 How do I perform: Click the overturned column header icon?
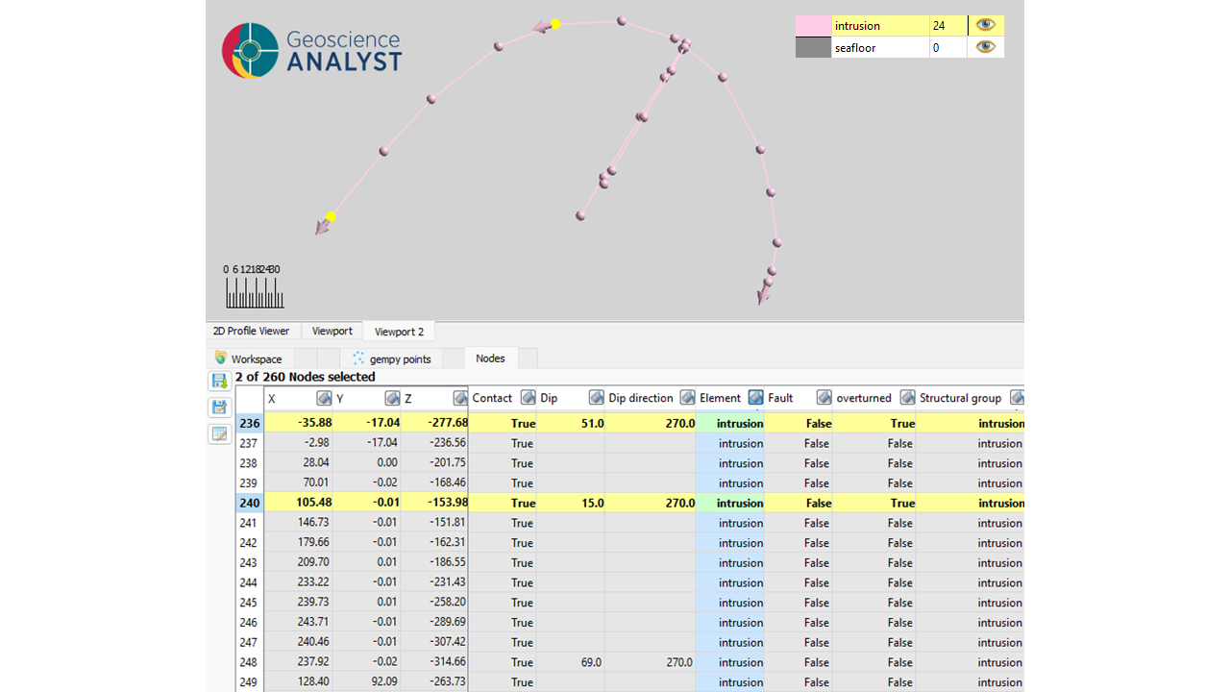(x=907, y=398)
